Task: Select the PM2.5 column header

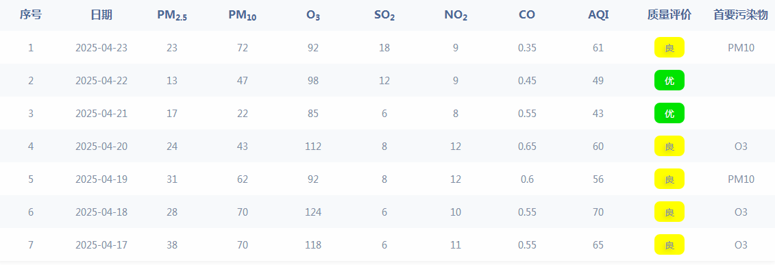Action: [x=172, y=15]
